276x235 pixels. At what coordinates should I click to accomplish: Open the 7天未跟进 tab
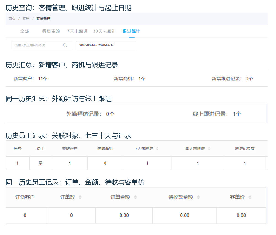pos(78,31)
